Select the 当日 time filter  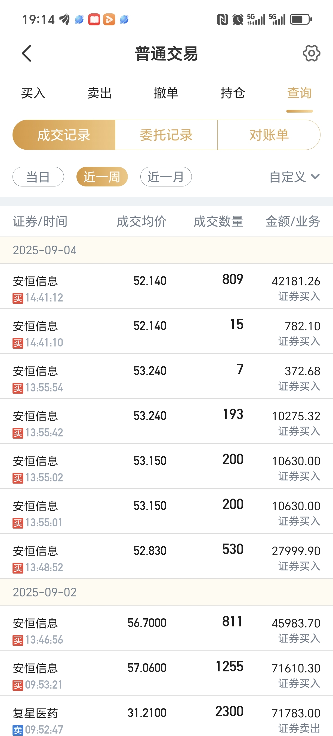[38, 177]
